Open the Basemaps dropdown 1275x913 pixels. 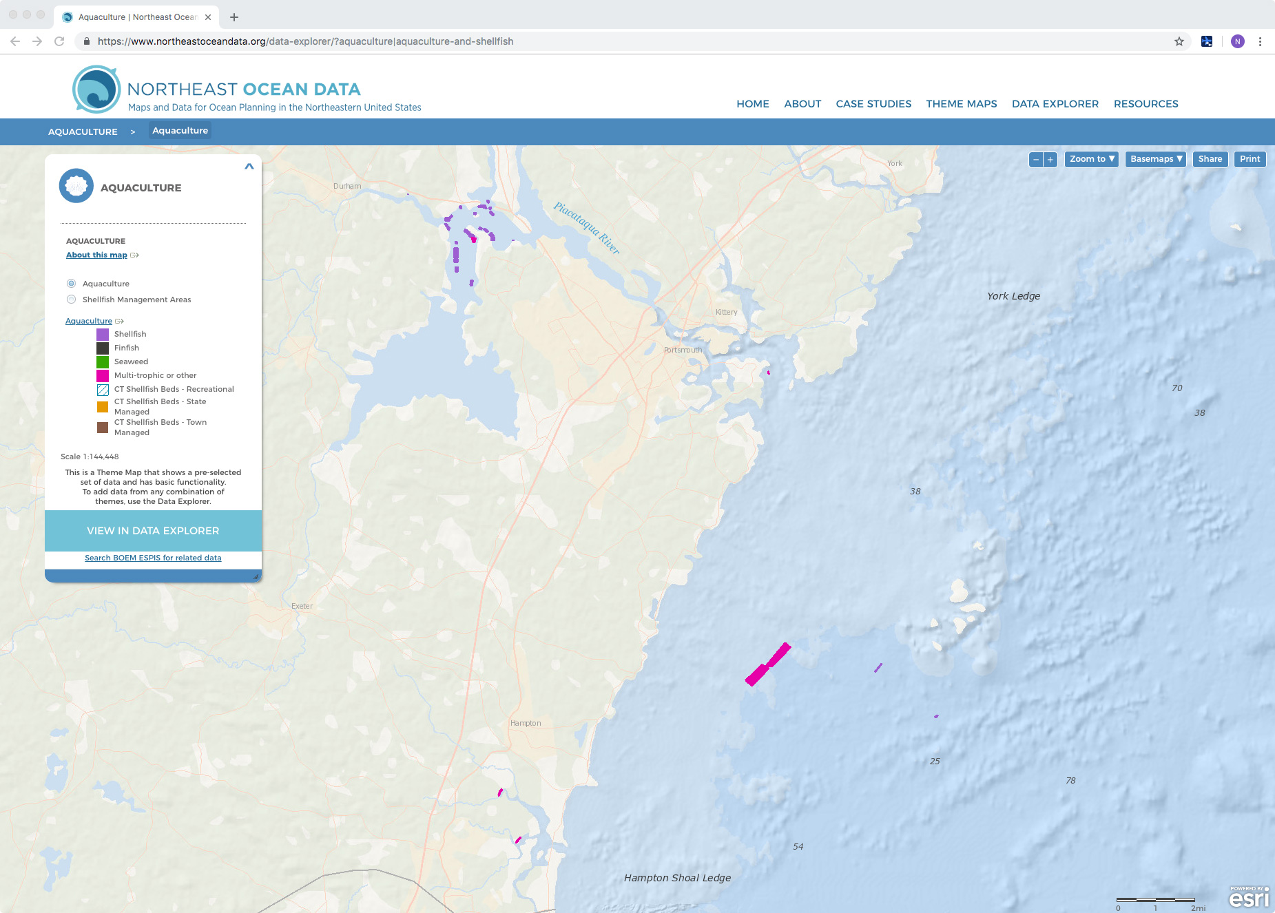(1156, 159)
